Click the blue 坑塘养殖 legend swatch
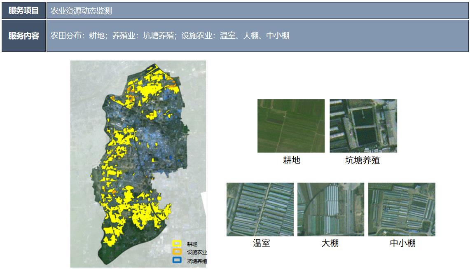The image size is (470, 269). point(177,260)
